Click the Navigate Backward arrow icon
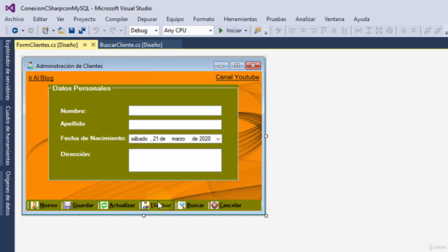 tap(15, 30)
